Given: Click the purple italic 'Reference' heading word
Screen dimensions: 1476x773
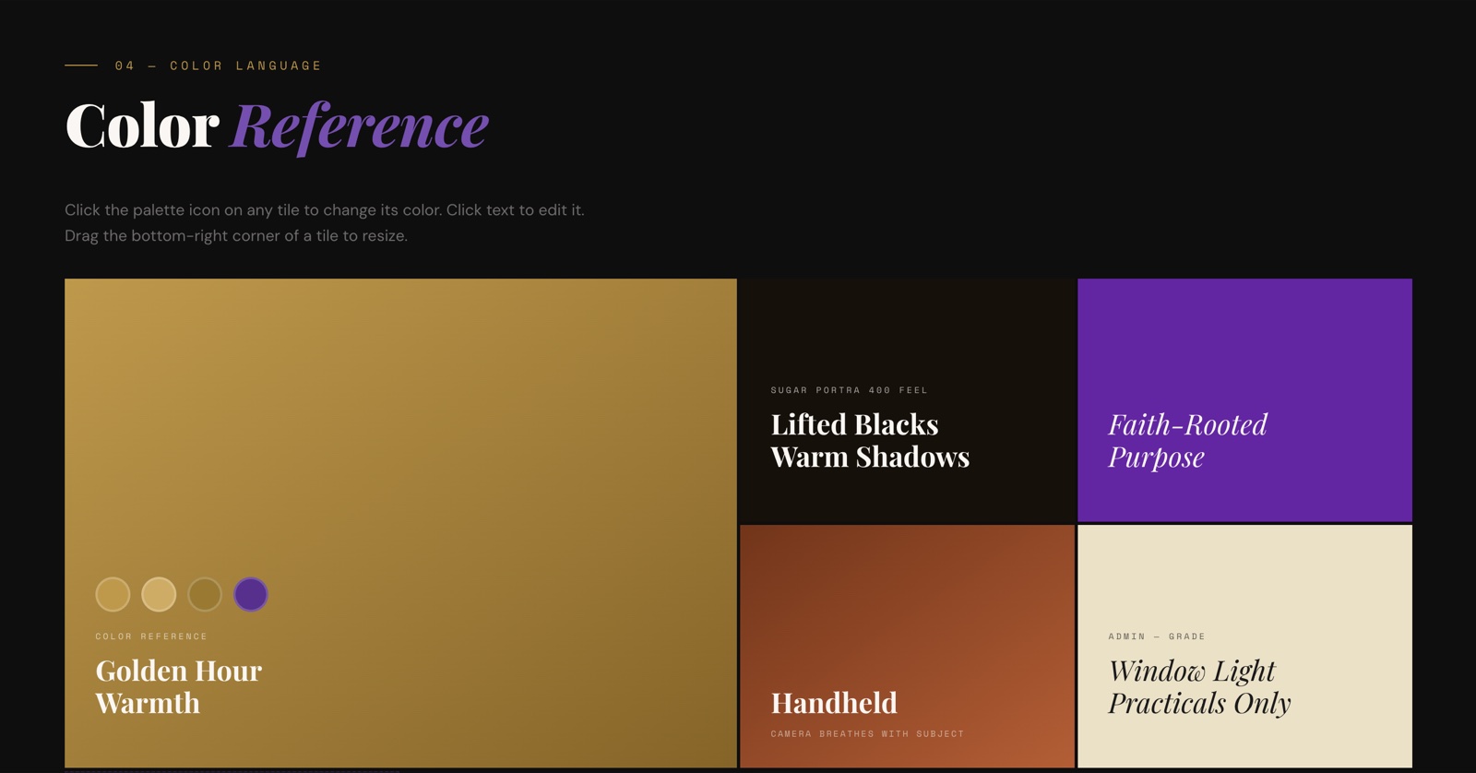Looking at the screenshot, I should coord(360,125).
